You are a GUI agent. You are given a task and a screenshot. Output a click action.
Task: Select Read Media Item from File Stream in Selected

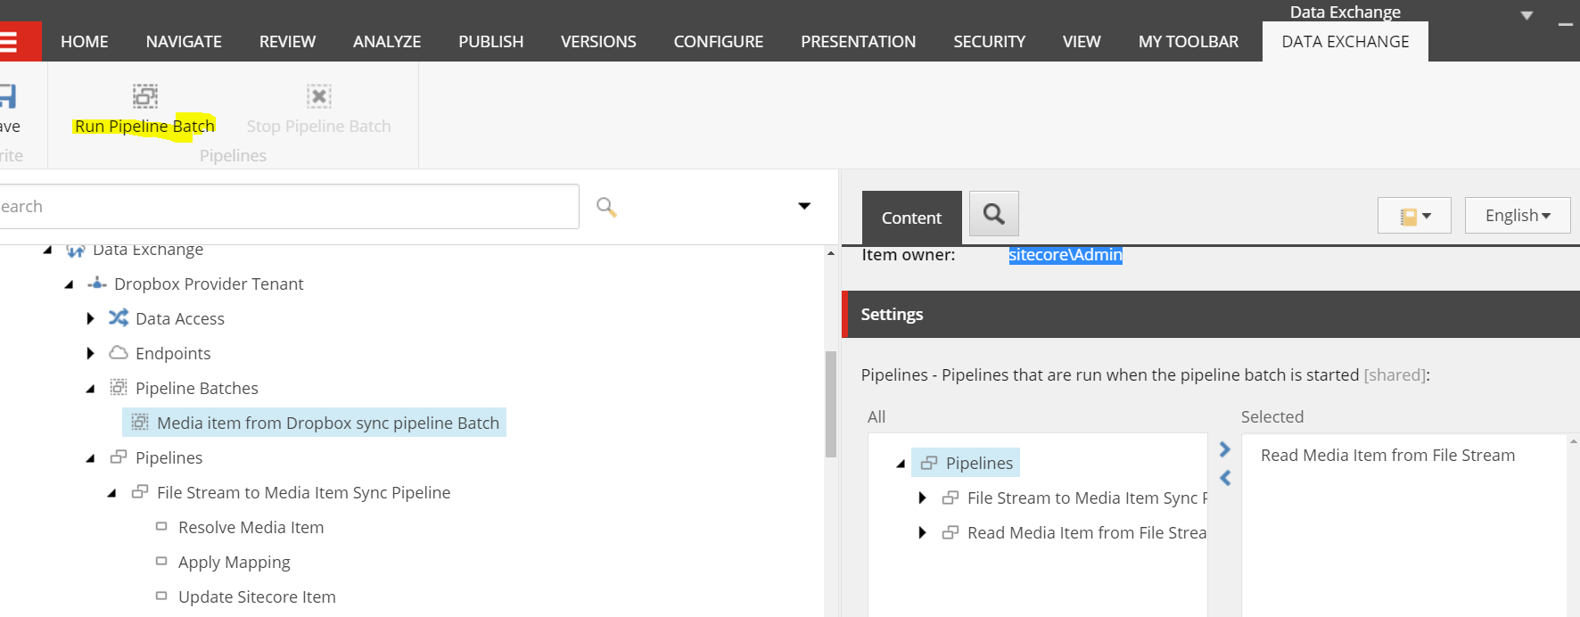[x=1387, y=456]
